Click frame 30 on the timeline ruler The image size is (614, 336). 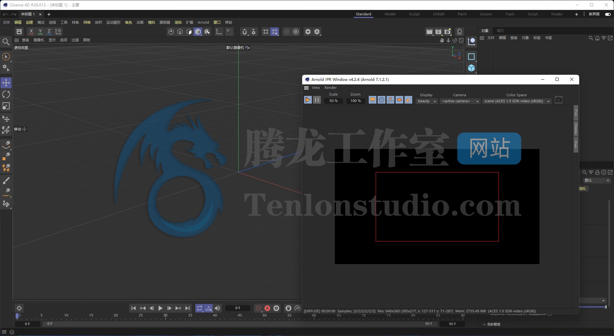coord(165,316)
